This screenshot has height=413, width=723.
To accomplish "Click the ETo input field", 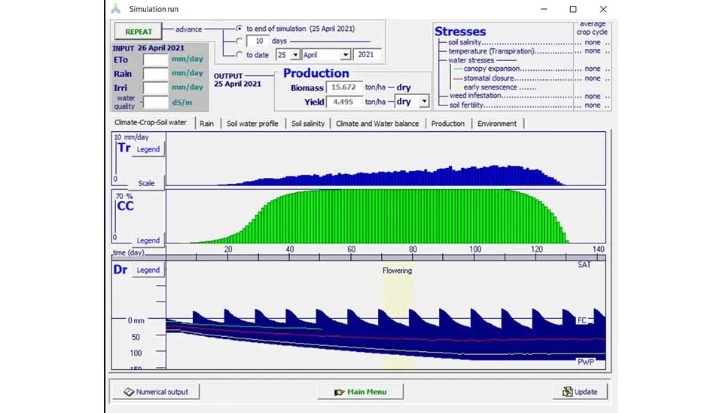I will point(155,60).
